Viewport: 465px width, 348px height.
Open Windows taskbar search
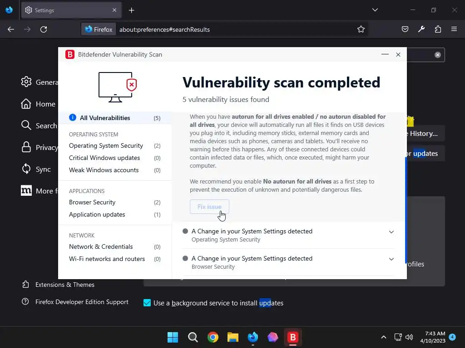coord(193,337)
